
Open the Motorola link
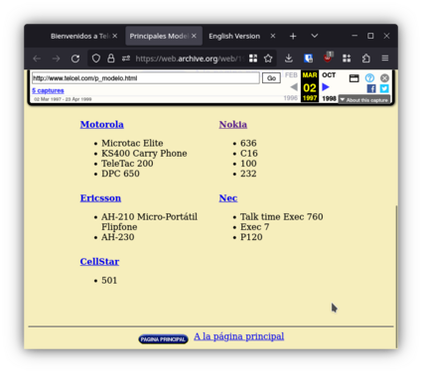coord(102,124)
